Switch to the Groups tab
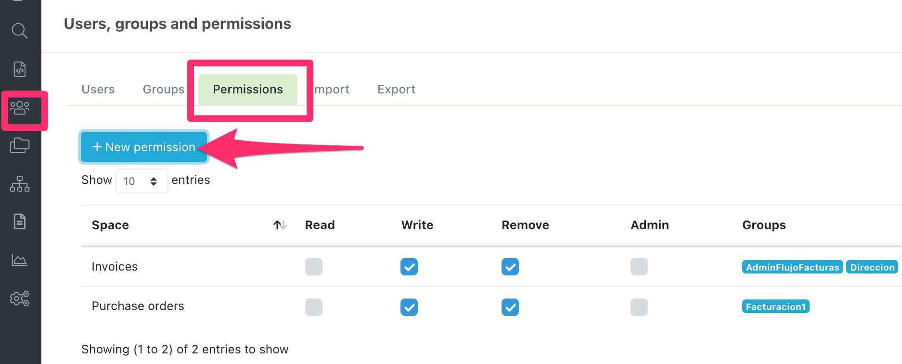Image resolution: width=902 pixels, height=364 pixels. (x=164, y=90)
